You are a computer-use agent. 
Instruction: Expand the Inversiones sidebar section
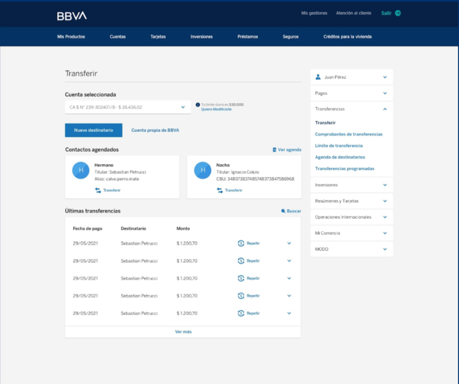[385, 185]
